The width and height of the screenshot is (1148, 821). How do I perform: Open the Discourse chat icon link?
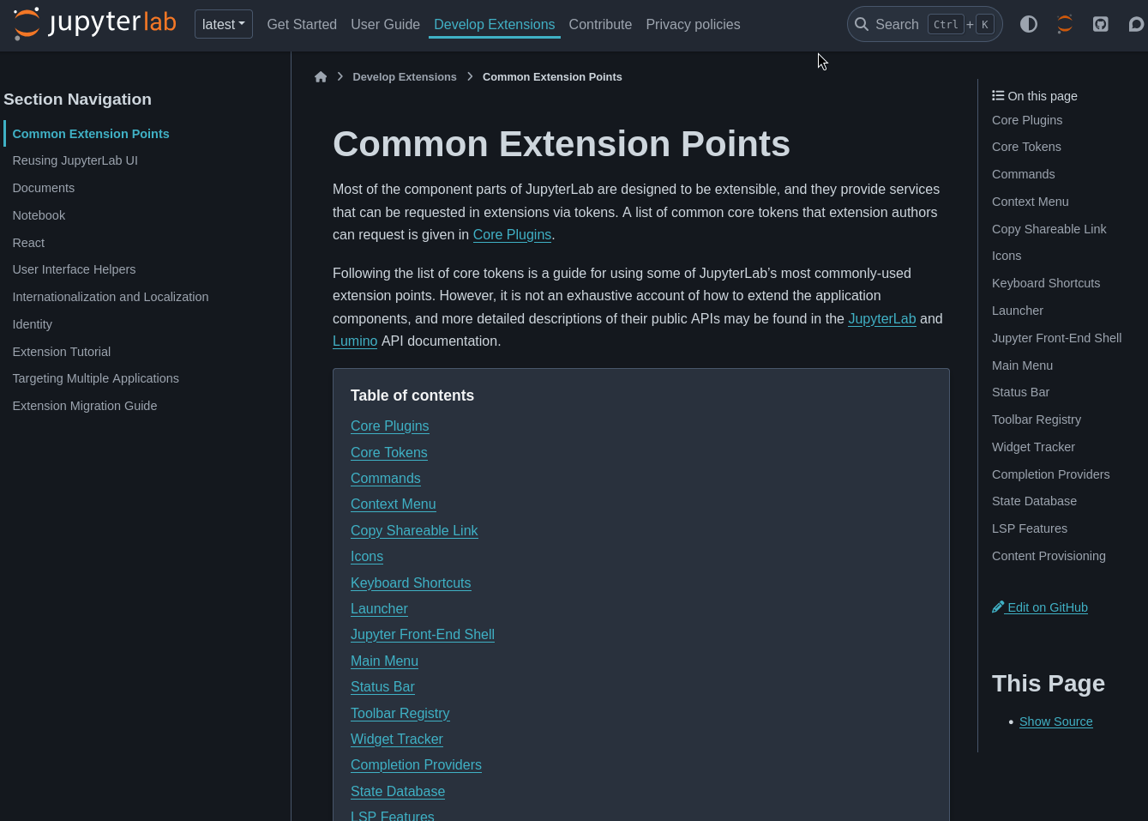[1137, 24]
